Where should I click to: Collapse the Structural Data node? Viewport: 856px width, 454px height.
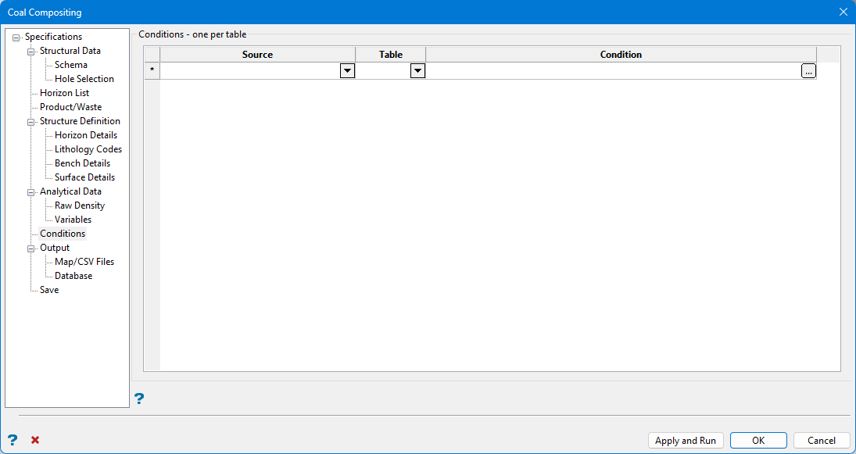[31, 52]
